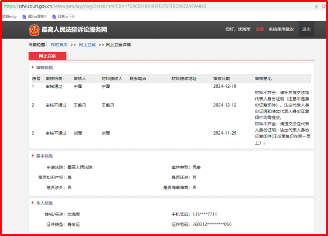This screenshot has width=328, height=236.
Task: Open 系统使用建议 in the header
Action: 281,29
